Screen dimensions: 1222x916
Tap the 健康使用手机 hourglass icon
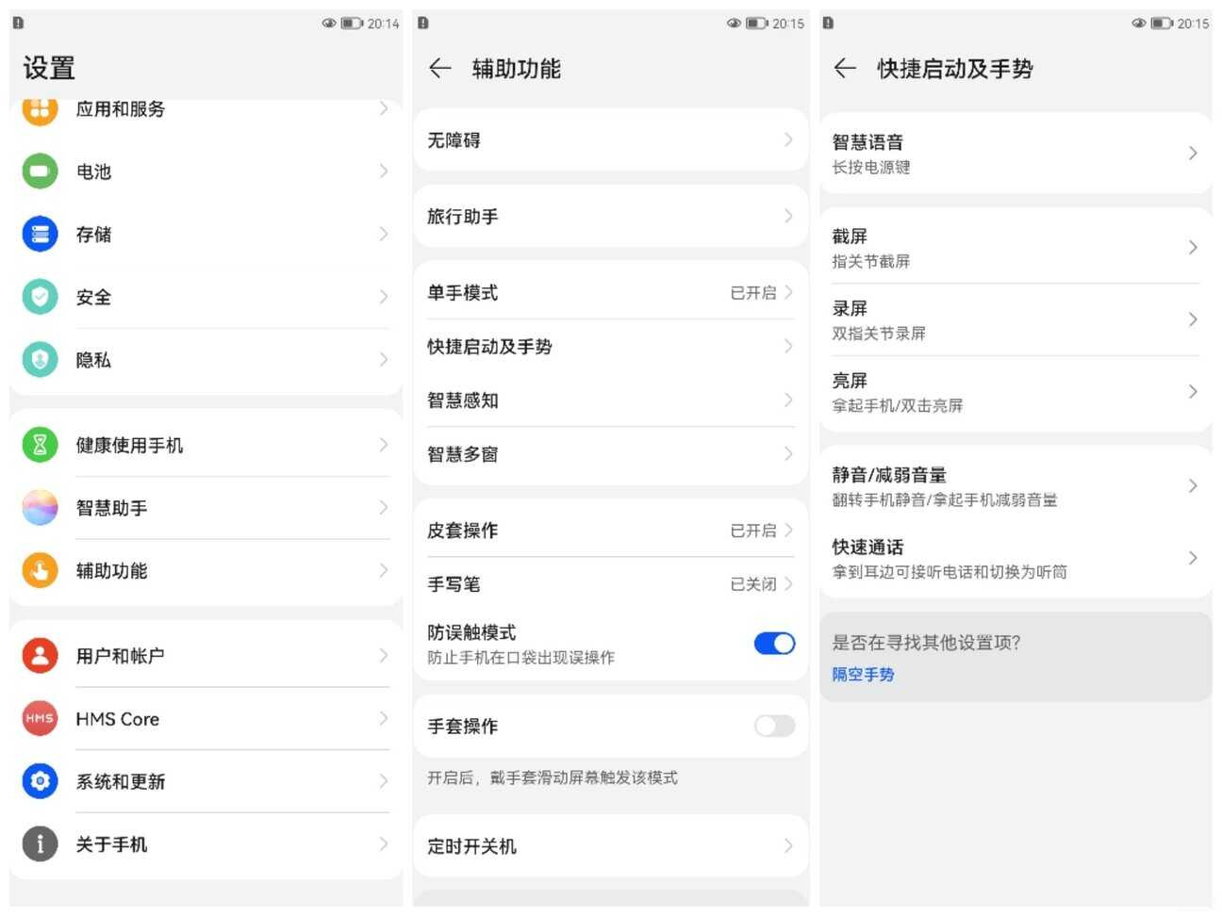[x=40, y=445]
